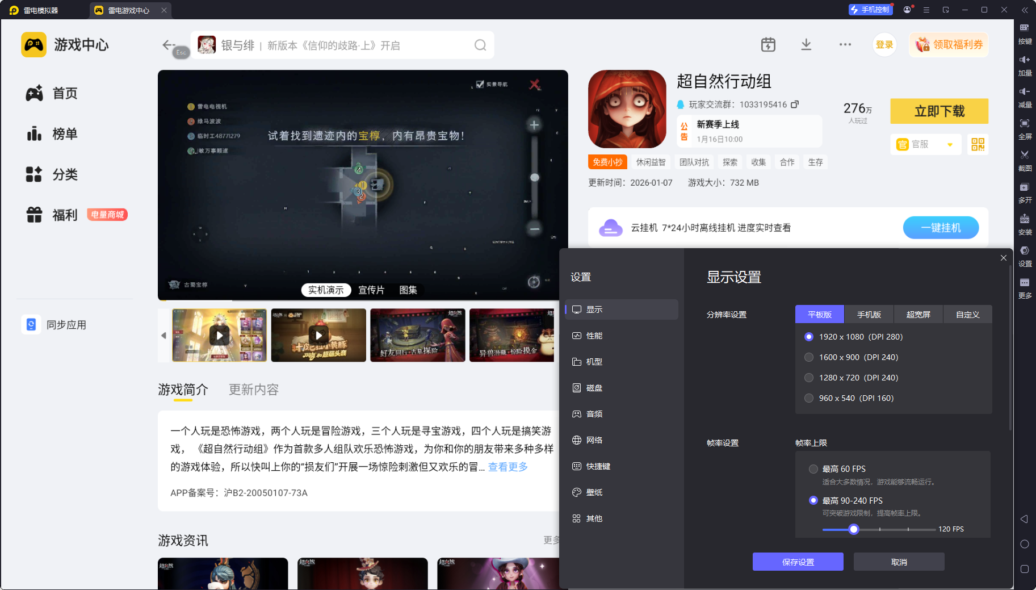Viewport: 1036px width, 590px height.
Task: Open the 磁盘 settings category
Action: click(622, 388)
